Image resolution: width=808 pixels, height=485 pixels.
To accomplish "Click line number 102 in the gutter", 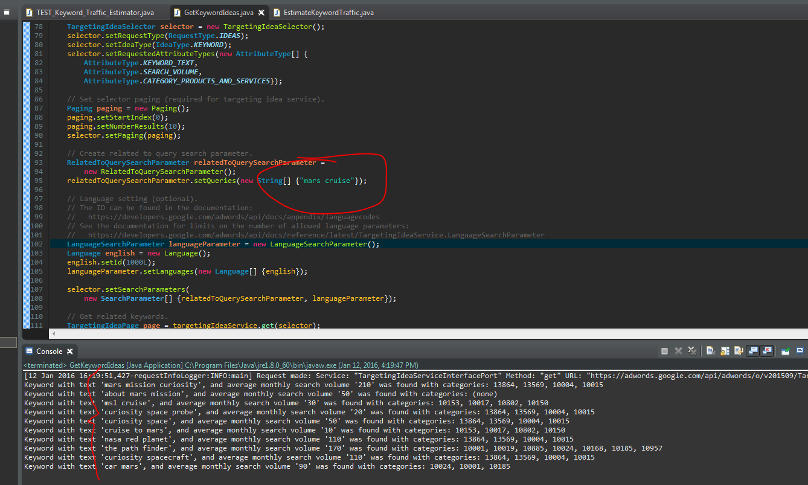I will [x=37, y=244].
